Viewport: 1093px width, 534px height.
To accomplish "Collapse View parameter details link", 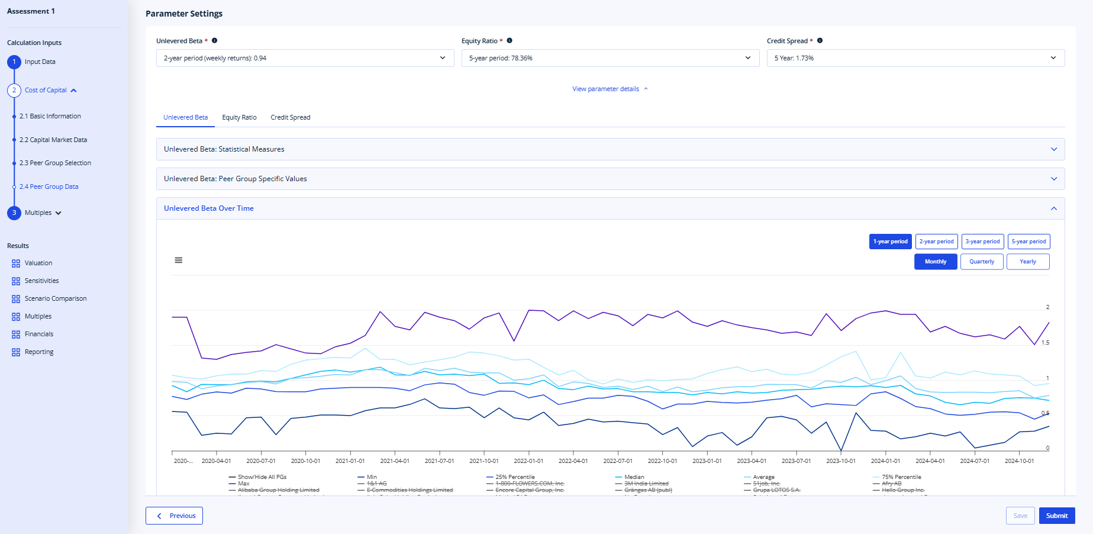I will point(610,89).
